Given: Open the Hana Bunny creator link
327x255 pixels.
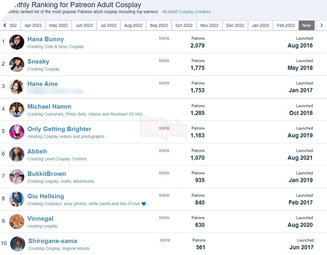Looking at the screenshot, I should [x=46, y=39].
